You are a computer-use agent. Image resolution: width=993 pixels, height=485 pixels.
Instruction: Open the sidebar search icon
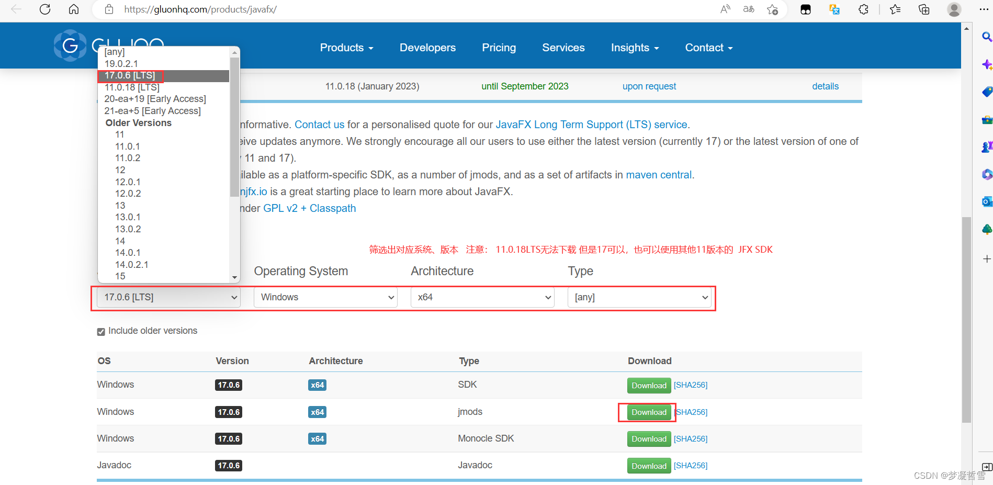coord(987,37)
